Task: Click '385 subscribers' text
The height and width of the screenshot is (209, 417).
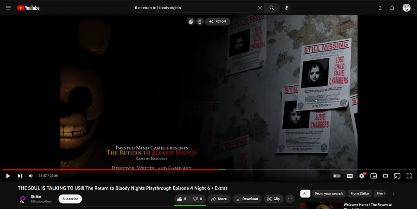Action: tap(41, 202)
